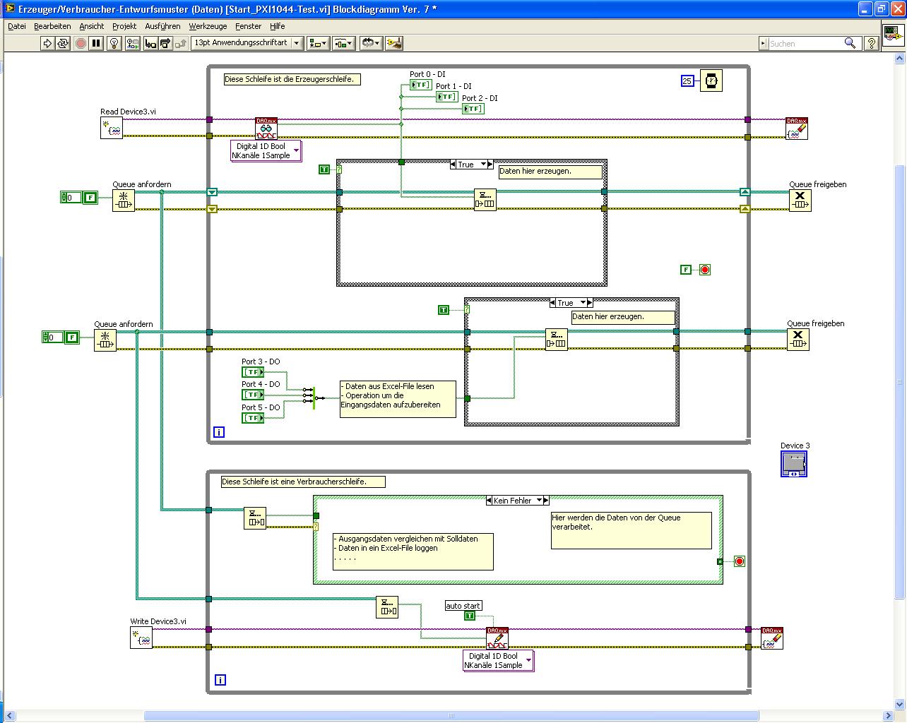This screenshot has width=907, height=723.
Task: Select the upper Queue freigeben node
Action: pyautogui.click(x=800, y=201)
